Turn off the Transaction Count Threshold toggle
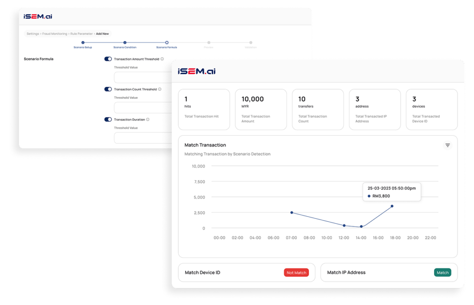Image resolution: width=474 pixels, height=305 pixels. point(107,89)
